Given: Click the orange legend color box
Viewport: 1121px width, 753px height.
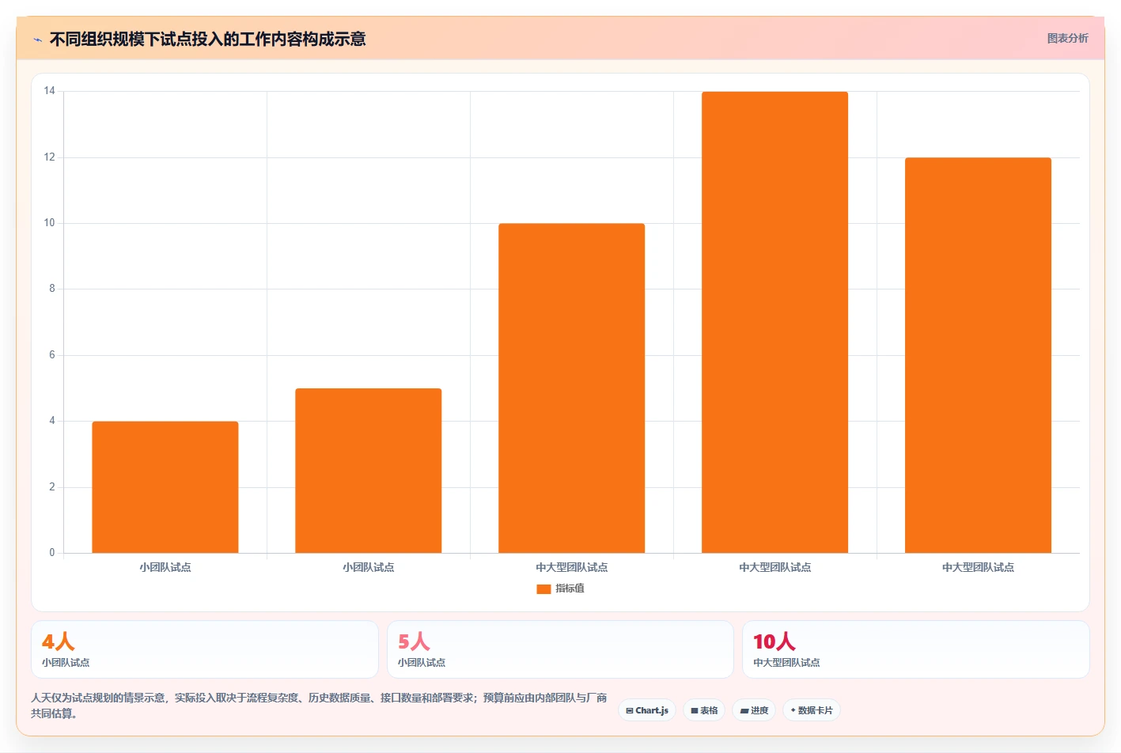Looking at the screenshot, I should click(x=543, y=588).
